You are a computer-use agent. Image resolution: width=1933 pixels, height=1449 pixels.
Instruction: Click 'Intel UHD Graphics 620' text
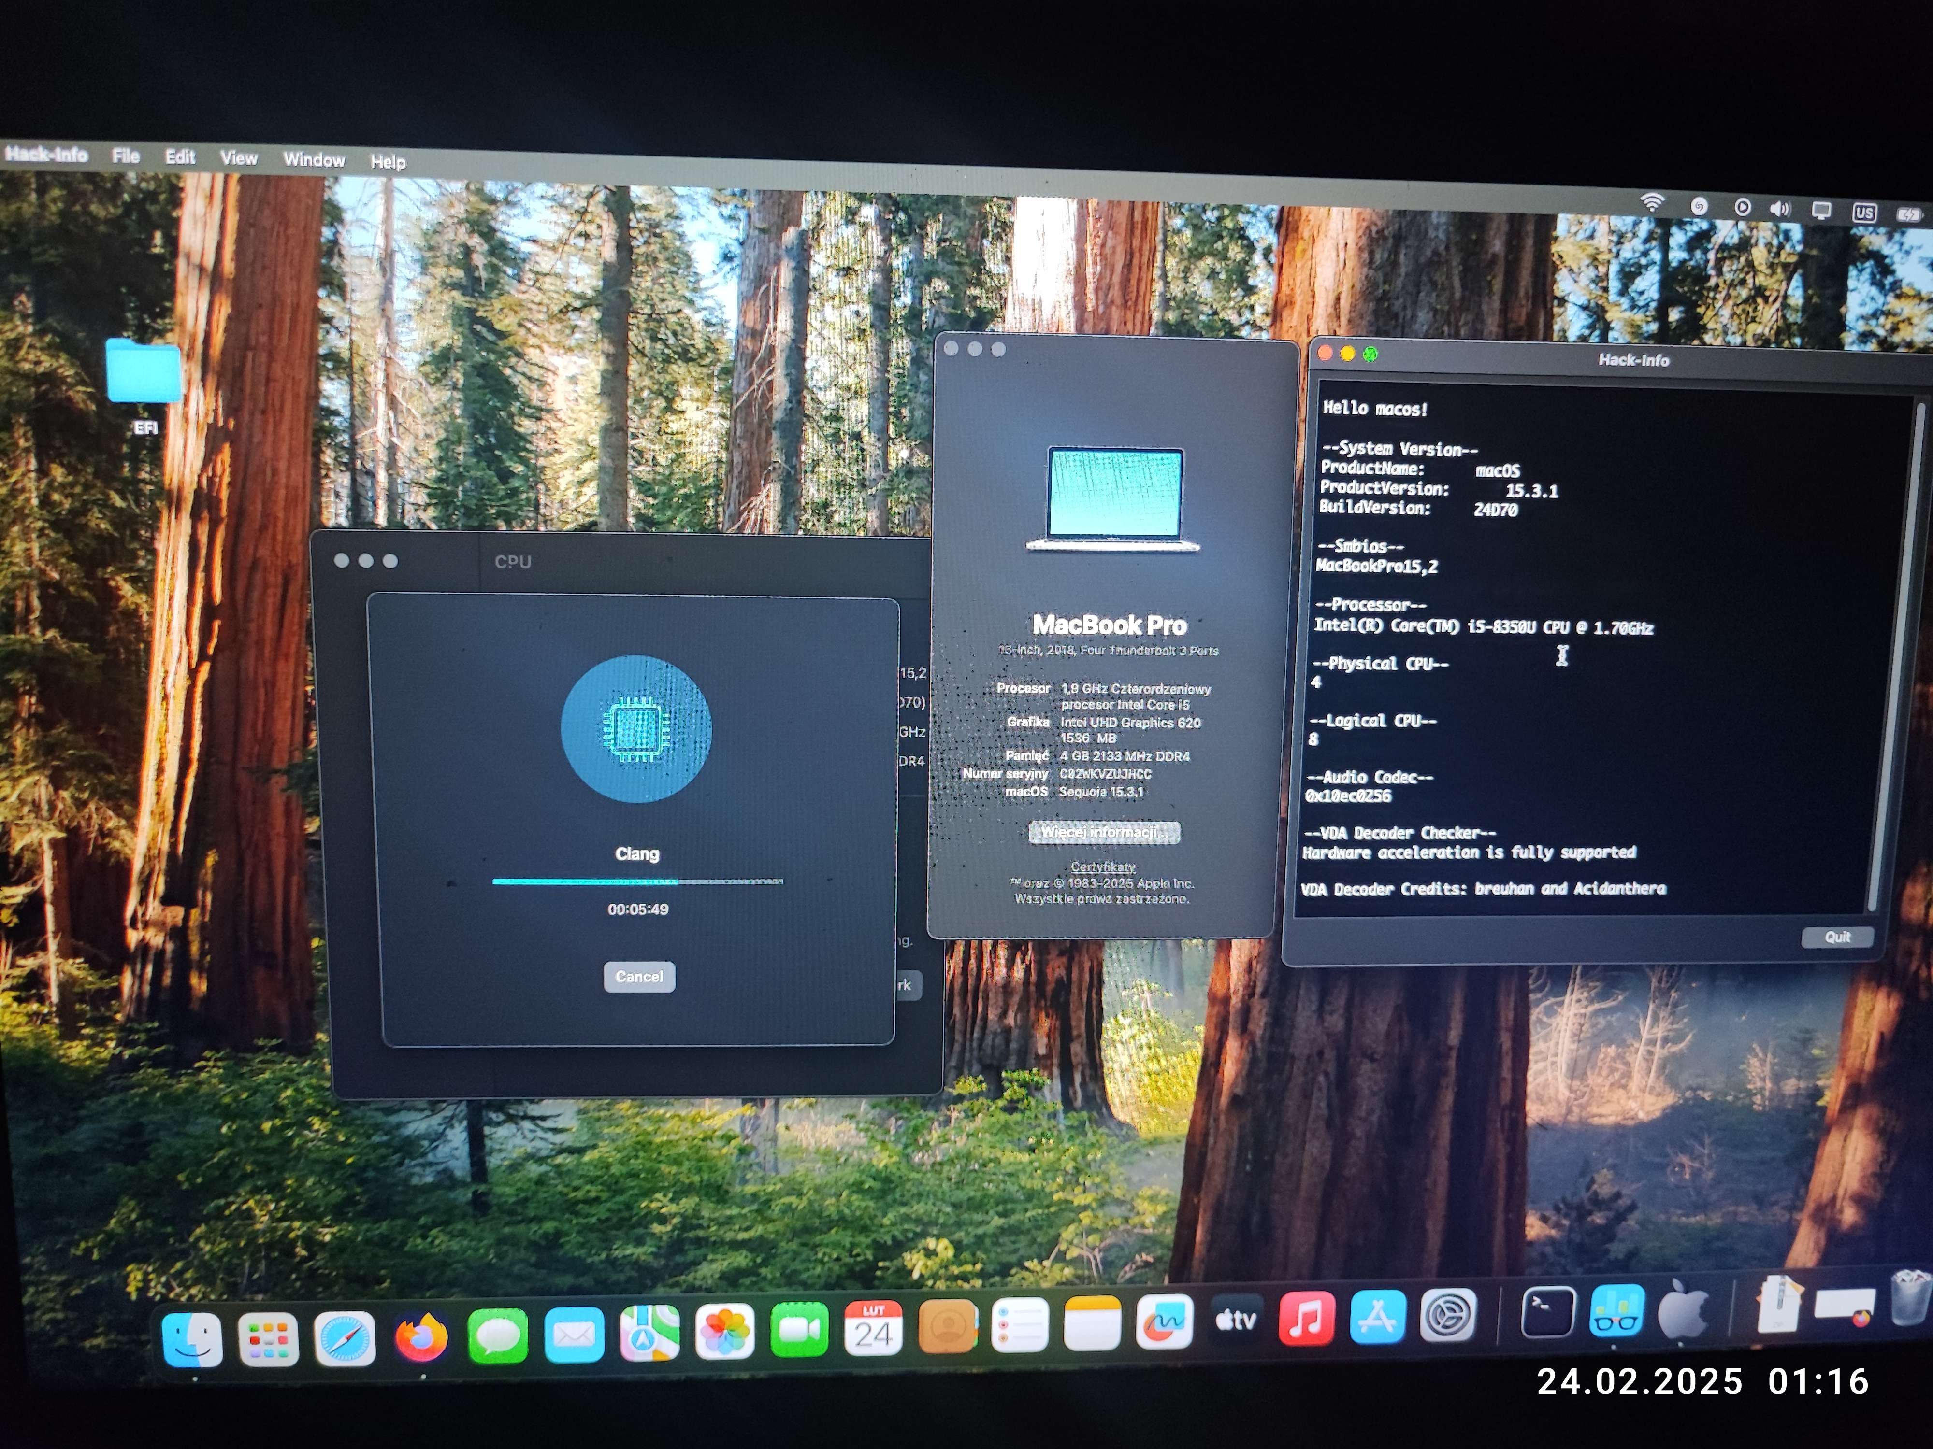[1130, 722]
